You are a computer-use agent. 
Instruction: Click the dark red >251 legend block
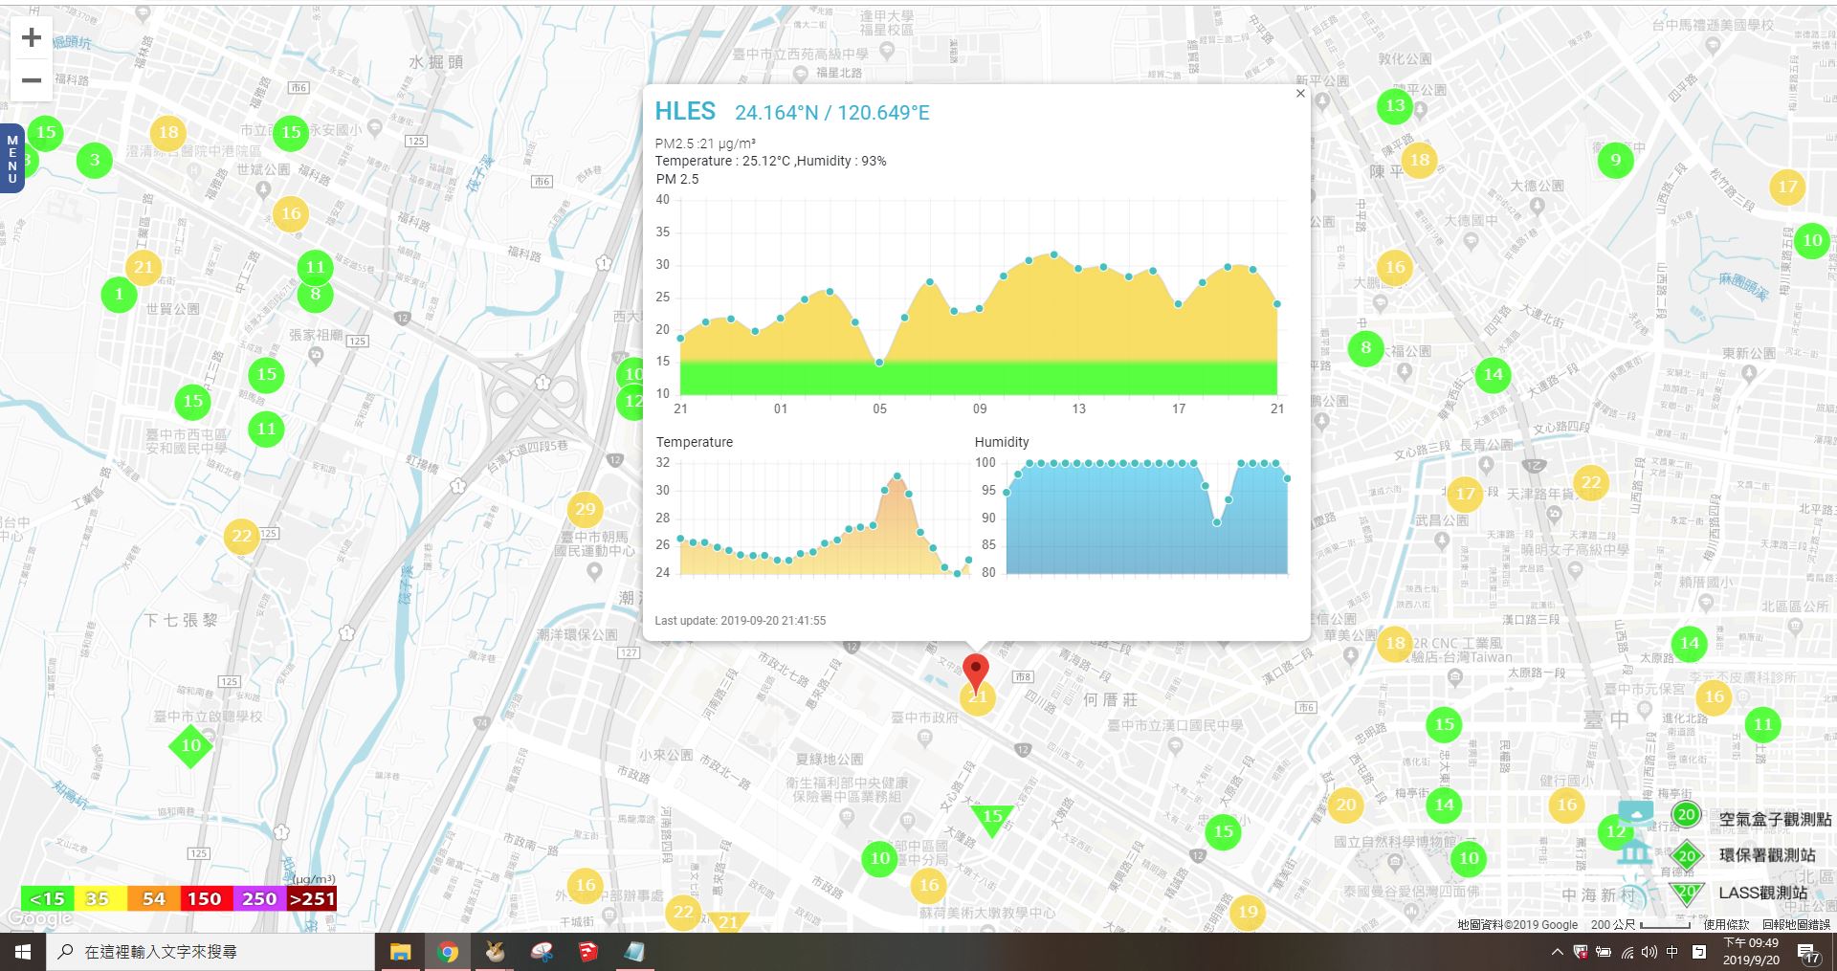(311, 898)
